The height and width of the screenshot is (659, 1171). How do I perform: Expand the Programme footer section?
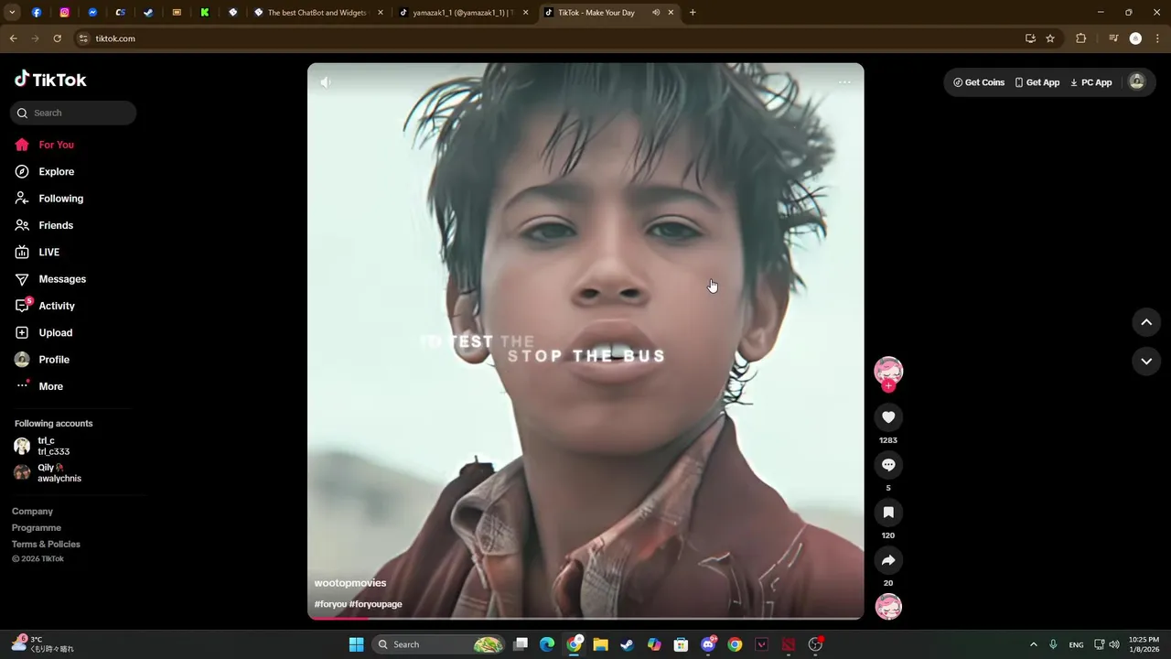click(37, 528)
